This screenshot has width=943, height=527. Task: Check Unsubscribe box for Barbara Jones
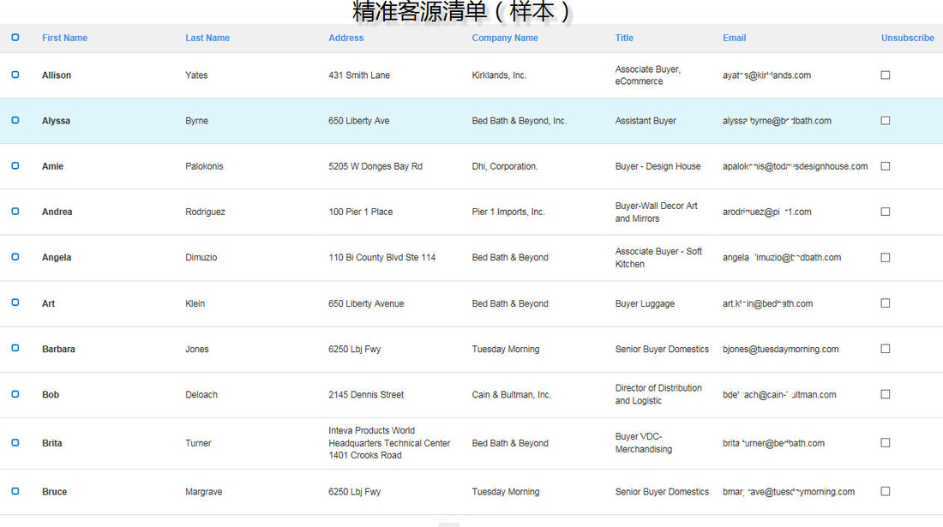(x=886, y=349)
